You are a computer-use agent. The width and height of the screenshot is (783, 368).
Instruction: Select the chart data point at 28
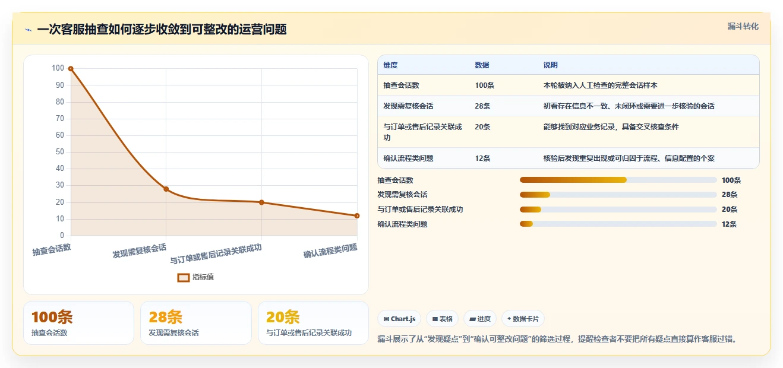pos(166,189)
